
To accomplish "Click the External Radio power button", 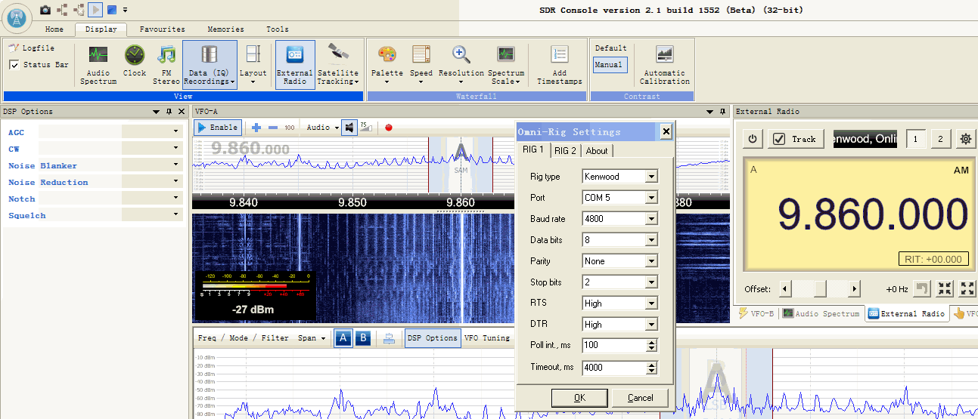I will (x=753, y=139).
